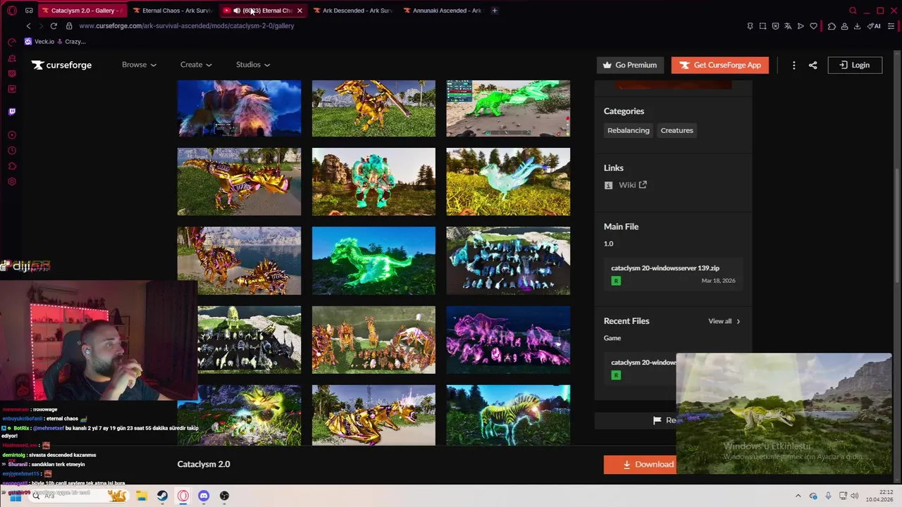
Task: Open the AI assistant toolbar button
Action: click(x=874, y=26)
